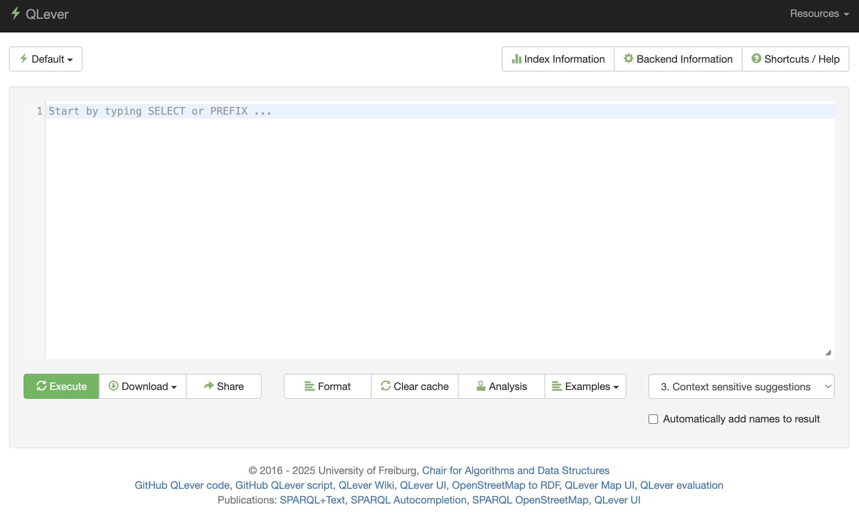Click the green refresh icon on Execute
The width and height of the screenshot is (859, 519).
click(41, 386)
